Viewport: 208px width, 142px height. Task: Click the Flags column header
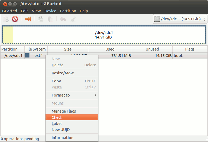[x=190, y=49]
